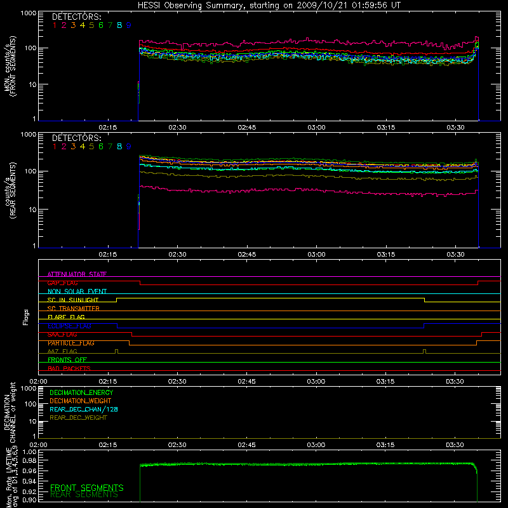The height and width of the screenshot is (508, 508).
Task: Click the 0.92 value on livetime y-axis
Action: click(x=29, y=491)
